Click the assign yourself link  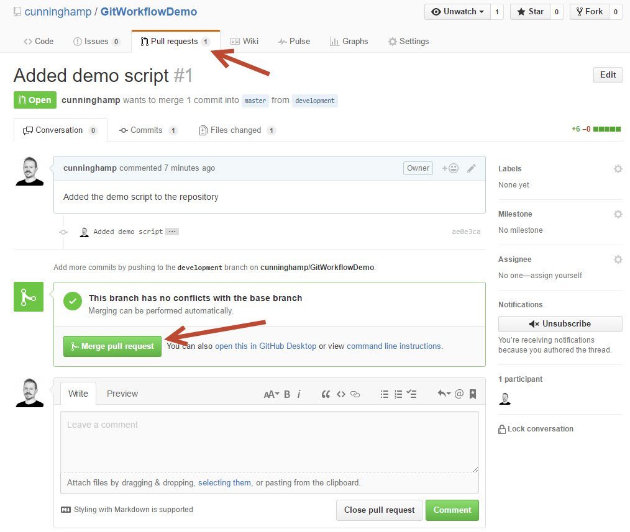point(556,276)
